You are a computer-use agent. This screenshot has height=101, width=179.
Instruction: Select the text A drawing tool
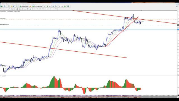22,9
